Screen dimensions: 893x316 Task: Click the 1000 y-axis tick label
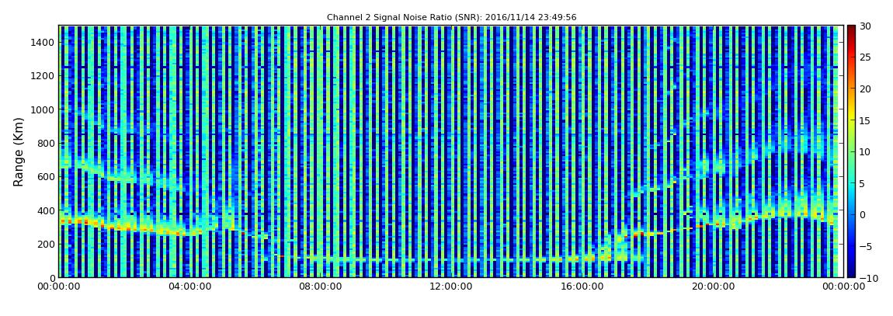43,109
